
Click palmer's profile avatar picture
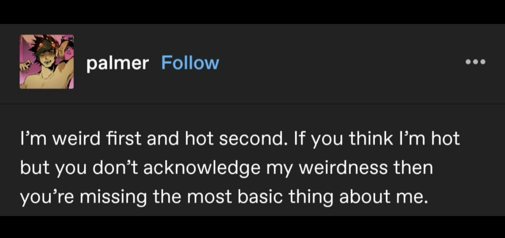(x=47, y=62)
